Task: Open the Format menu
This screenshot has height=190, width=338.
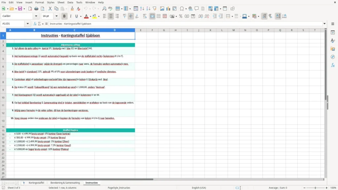Action: tap(40, 2)
